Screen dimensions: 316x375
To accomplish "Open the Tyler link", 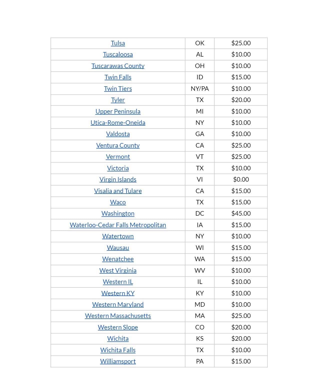I will [x=118, y=100].
